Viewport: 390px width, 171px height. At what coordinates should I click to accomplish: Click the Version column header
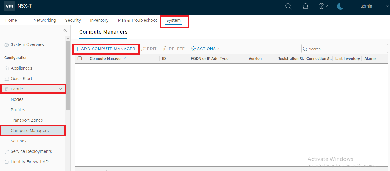click(x=255, y=58)
